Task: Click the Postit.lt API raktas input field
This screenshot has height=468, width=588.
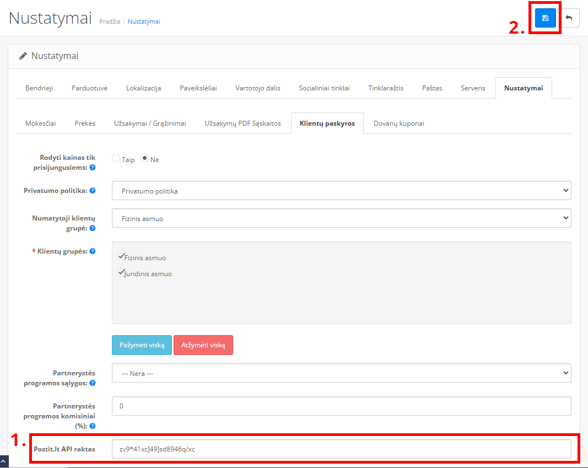Action: click(341, 449)
